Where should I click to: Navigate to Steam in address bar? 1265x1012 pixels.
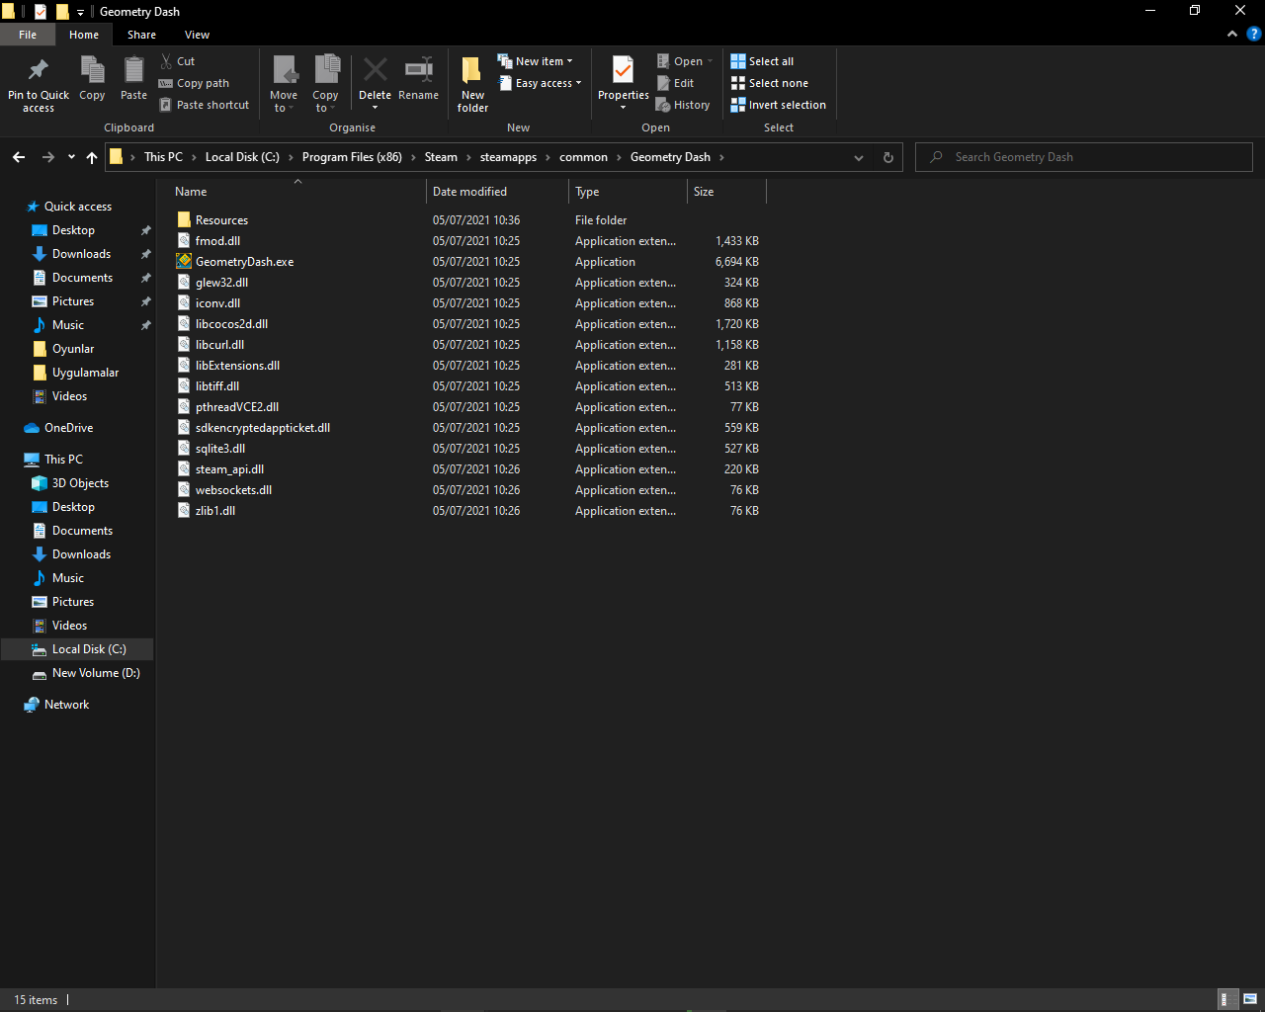coord(441,157)
